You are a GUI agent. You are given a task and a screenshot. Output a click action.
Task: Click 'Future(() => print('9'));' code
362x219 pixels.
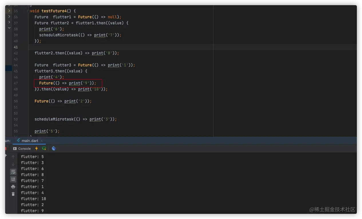tap(68, 83)
